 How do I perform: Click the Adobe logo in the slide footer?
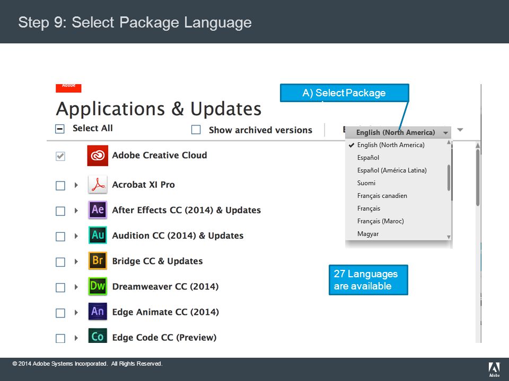(x=494, y=370)
